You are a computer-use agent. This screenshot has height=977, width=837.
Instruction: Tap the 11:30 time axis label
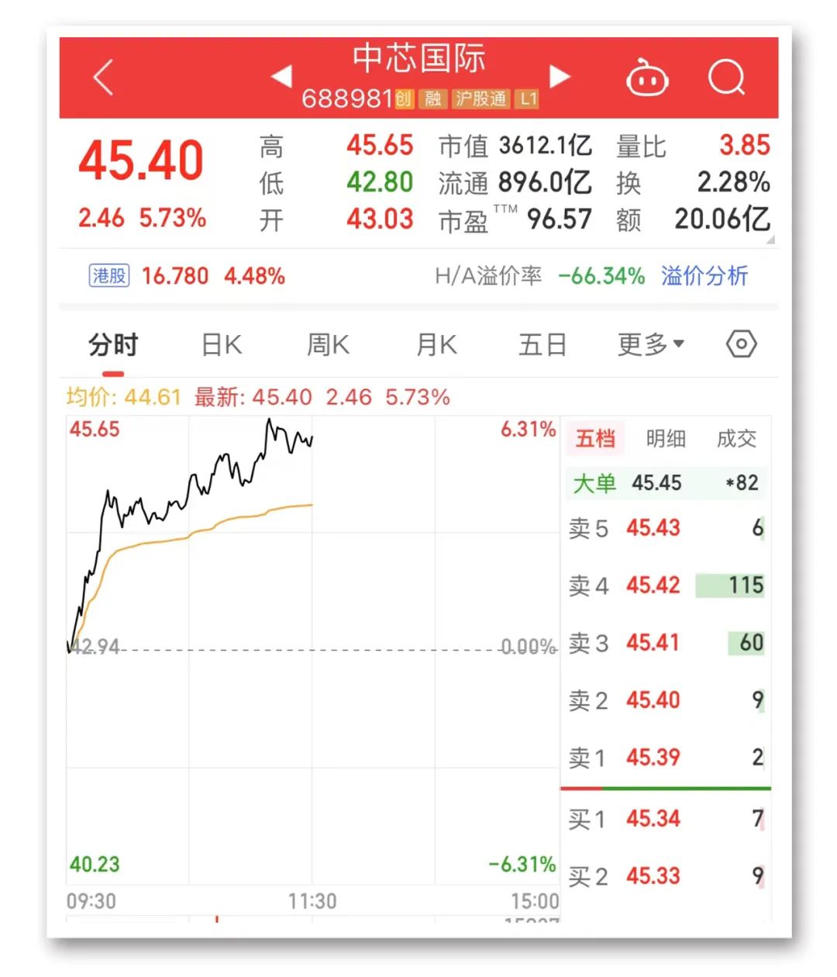coord(312,901)
